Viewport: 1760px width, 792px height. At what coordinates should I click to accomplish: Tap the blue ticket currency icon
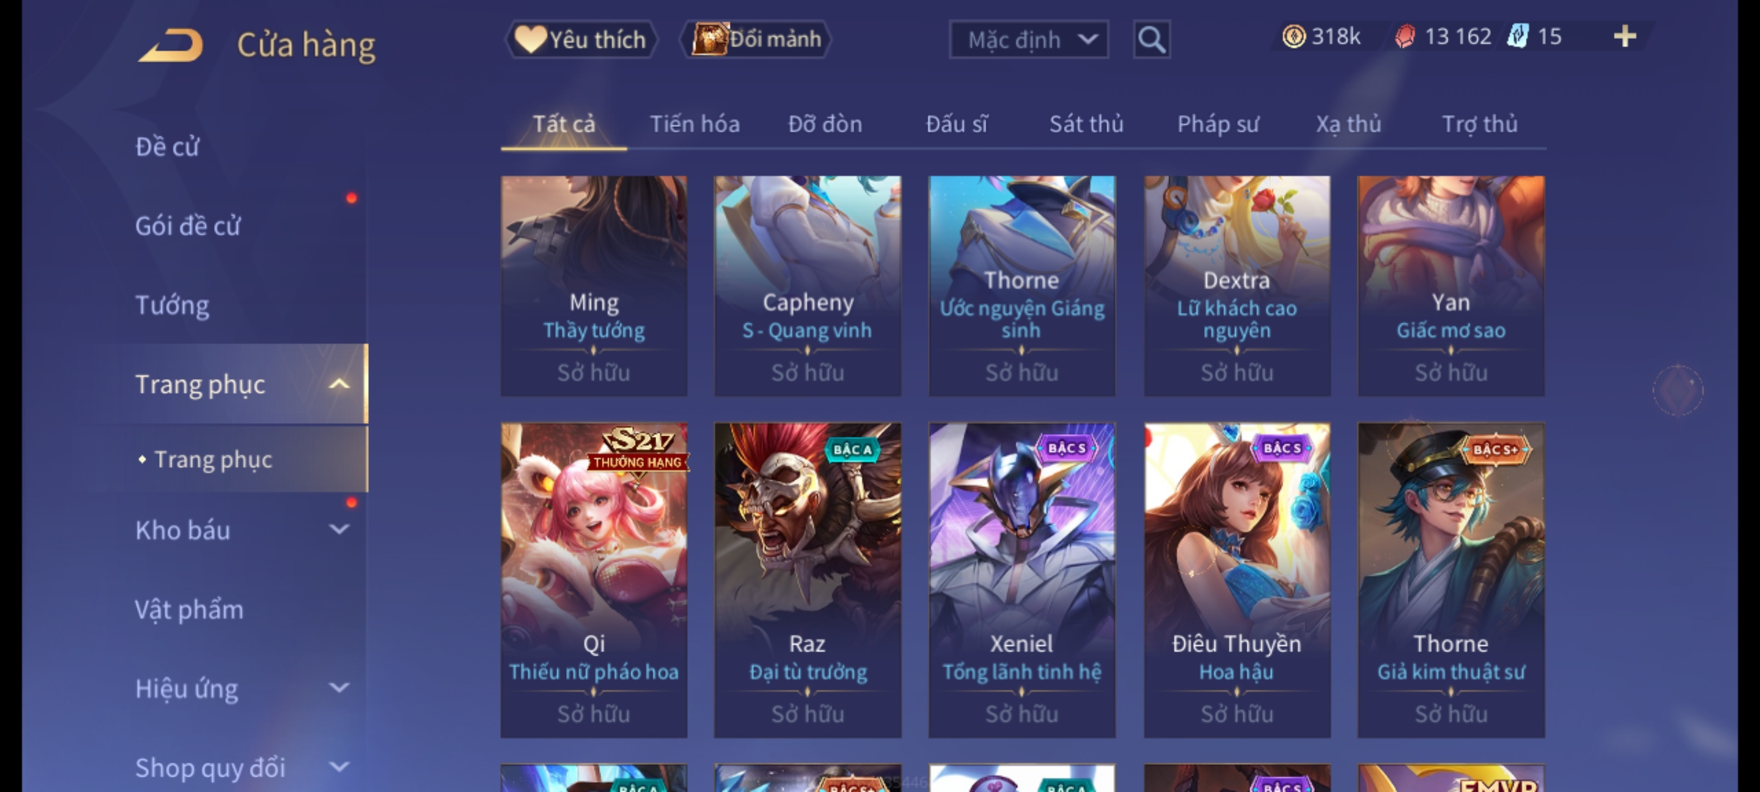click(x=1518, y=36)
